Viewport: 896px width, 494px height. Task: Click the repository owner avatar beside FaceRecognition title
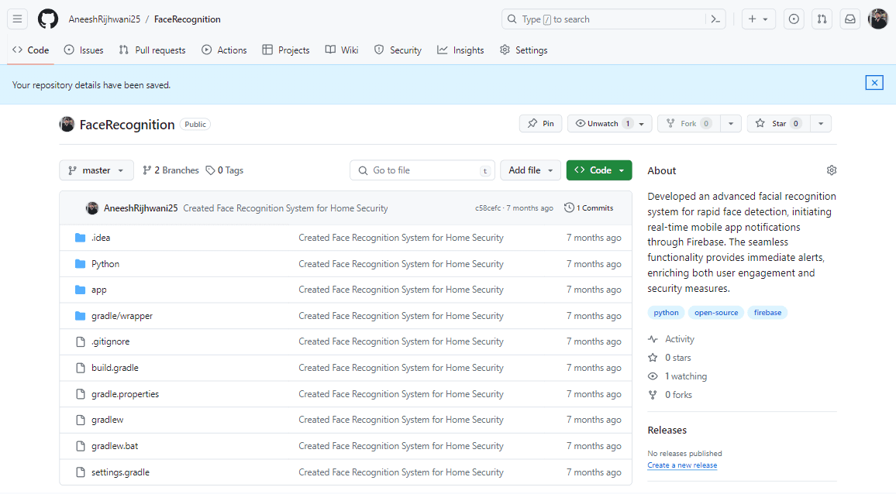67,124
